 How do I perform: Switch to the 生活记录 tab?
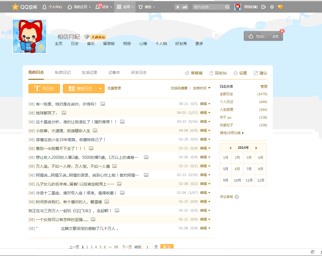pyautogui.click(x=89, y=72)
